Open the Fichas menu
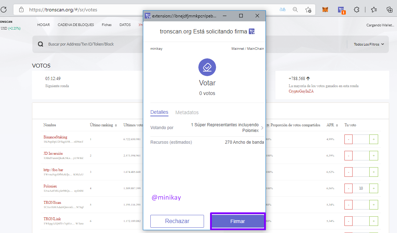The width and height of the screenshot is (397, 233). coord(107,25)
